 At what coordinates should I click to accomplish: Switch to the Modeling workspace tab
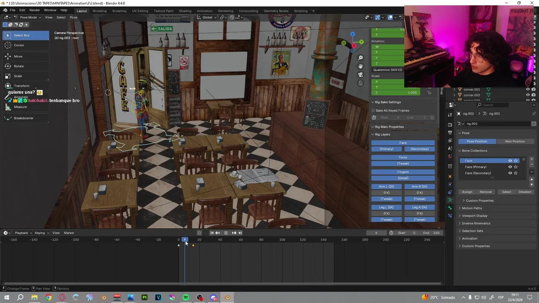click(99, 11)
